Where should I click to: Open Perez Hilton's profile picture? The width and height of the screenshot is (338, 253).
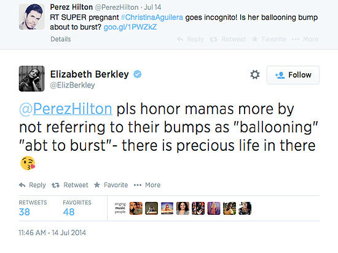point(32,17)
